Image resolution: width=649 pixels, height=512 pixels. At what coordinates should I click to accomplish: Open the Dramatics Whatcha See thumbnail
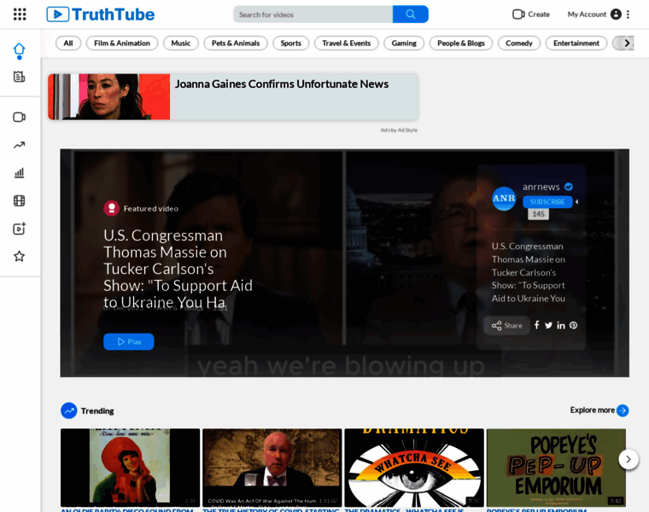[x=414, y=468]
